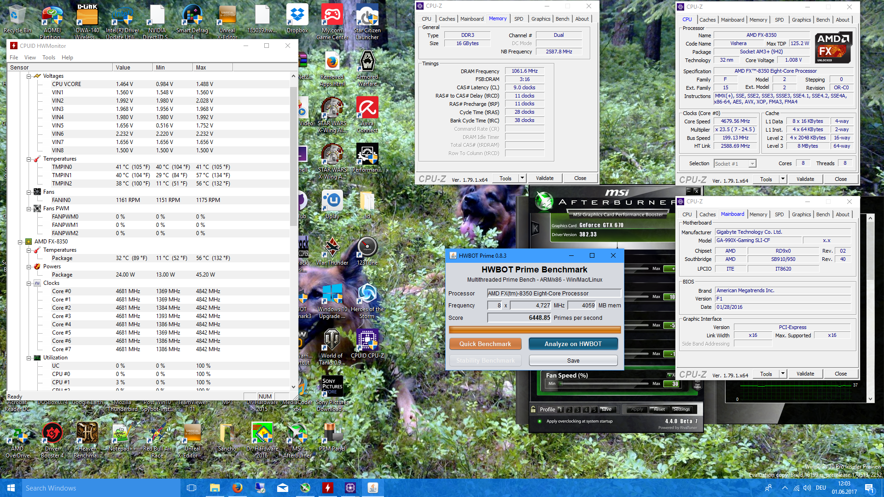Open Firefox from the taskbar
This screenshot has width=884, height=497.
point(238,488)
